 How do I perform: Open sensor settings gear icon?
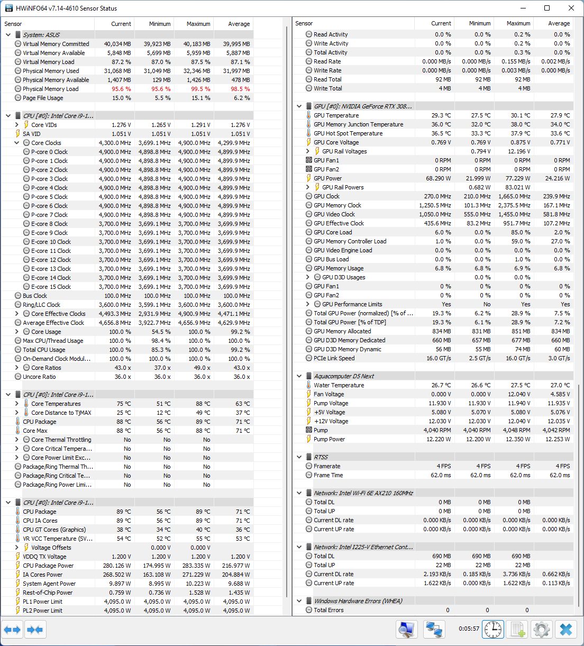[541, 630]
